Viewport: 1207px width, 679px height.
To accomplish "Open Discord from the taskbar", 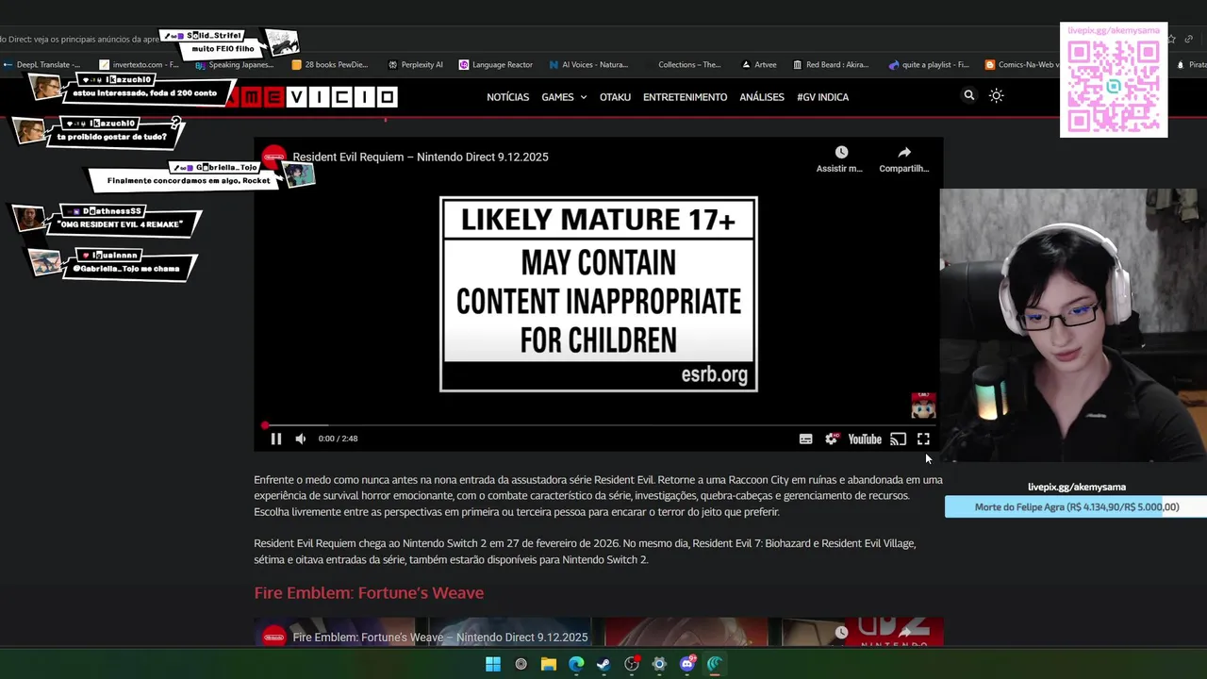I will pyautogui.click(x=687, y=664).
